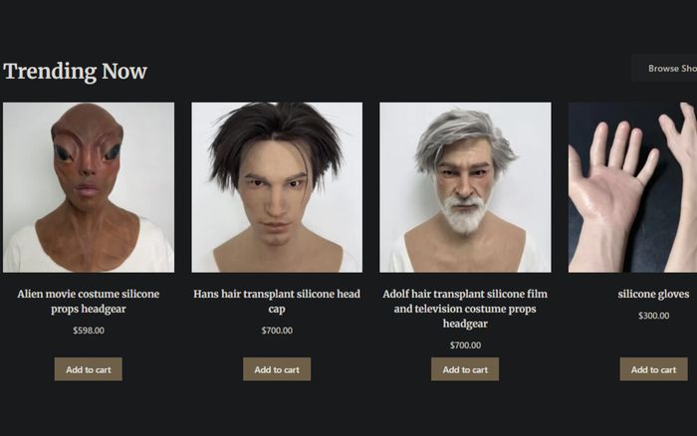Viewport: 697px width, 436px height.
Task: Click the $700.00 price under Adolf headgear
Action: click(x=465, y=344)
